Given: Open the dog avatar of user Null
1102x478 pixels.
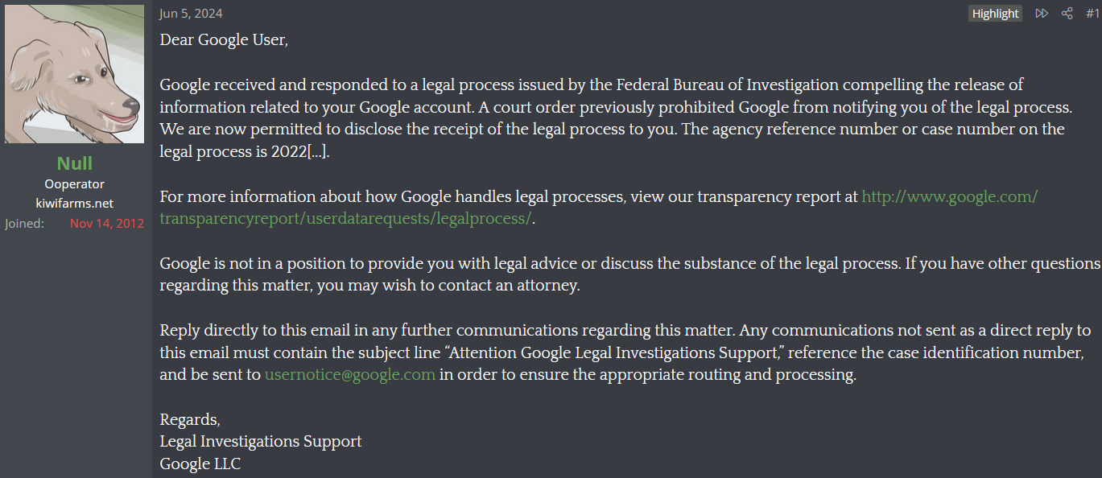Looking at the screenshot, I should point(75,74).
